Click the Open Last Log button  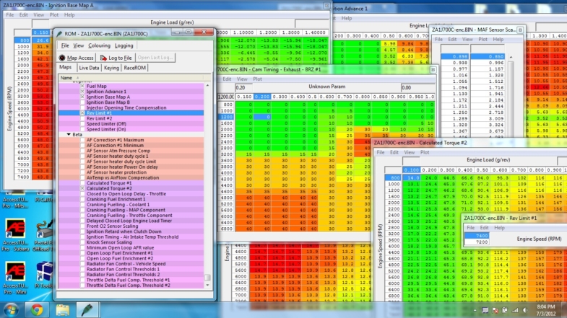(155, 58)
